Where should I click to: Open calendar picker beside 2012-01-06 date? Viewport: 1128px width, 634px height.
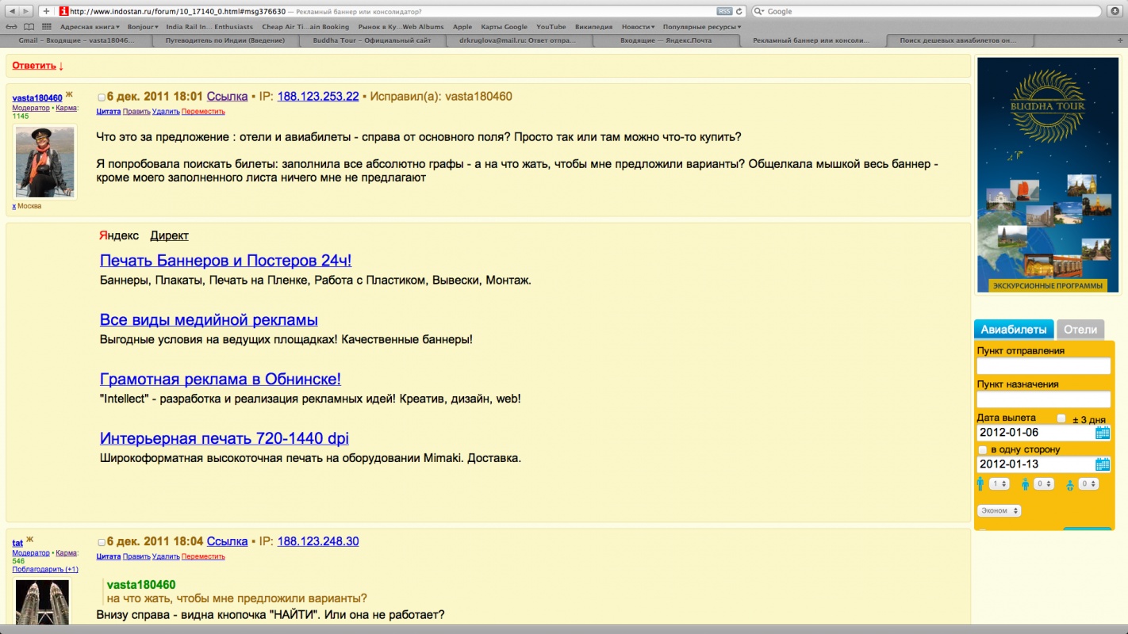pyautogui.click(x=1103, y=433)
